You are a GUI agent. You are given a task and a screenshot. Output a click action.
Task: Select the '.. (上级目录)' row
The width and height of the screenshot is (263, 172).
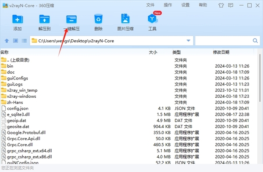(x=129, y=60)
